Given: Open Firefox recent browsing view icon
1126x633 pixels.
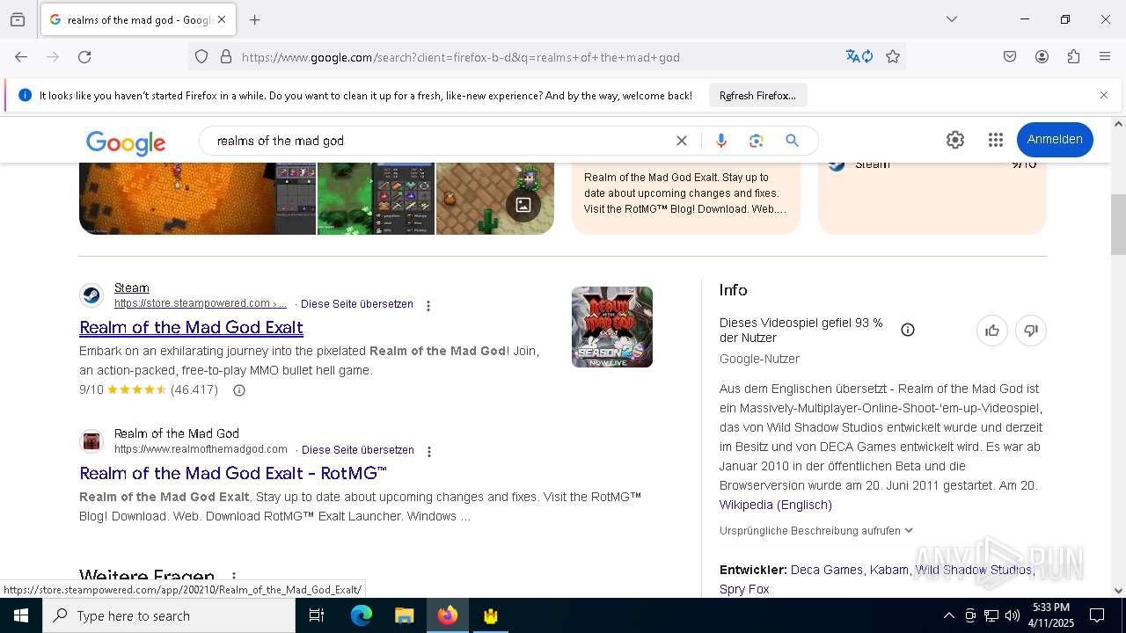Looking at the screenshot, I should coord(18,19).
